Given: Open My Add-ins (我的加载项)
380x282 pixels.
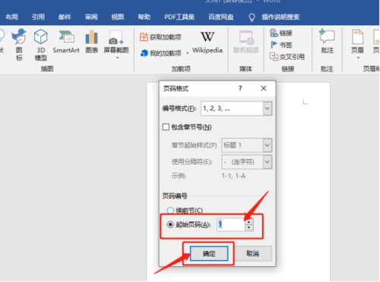Looking at the screenshot, I should 160,53.
